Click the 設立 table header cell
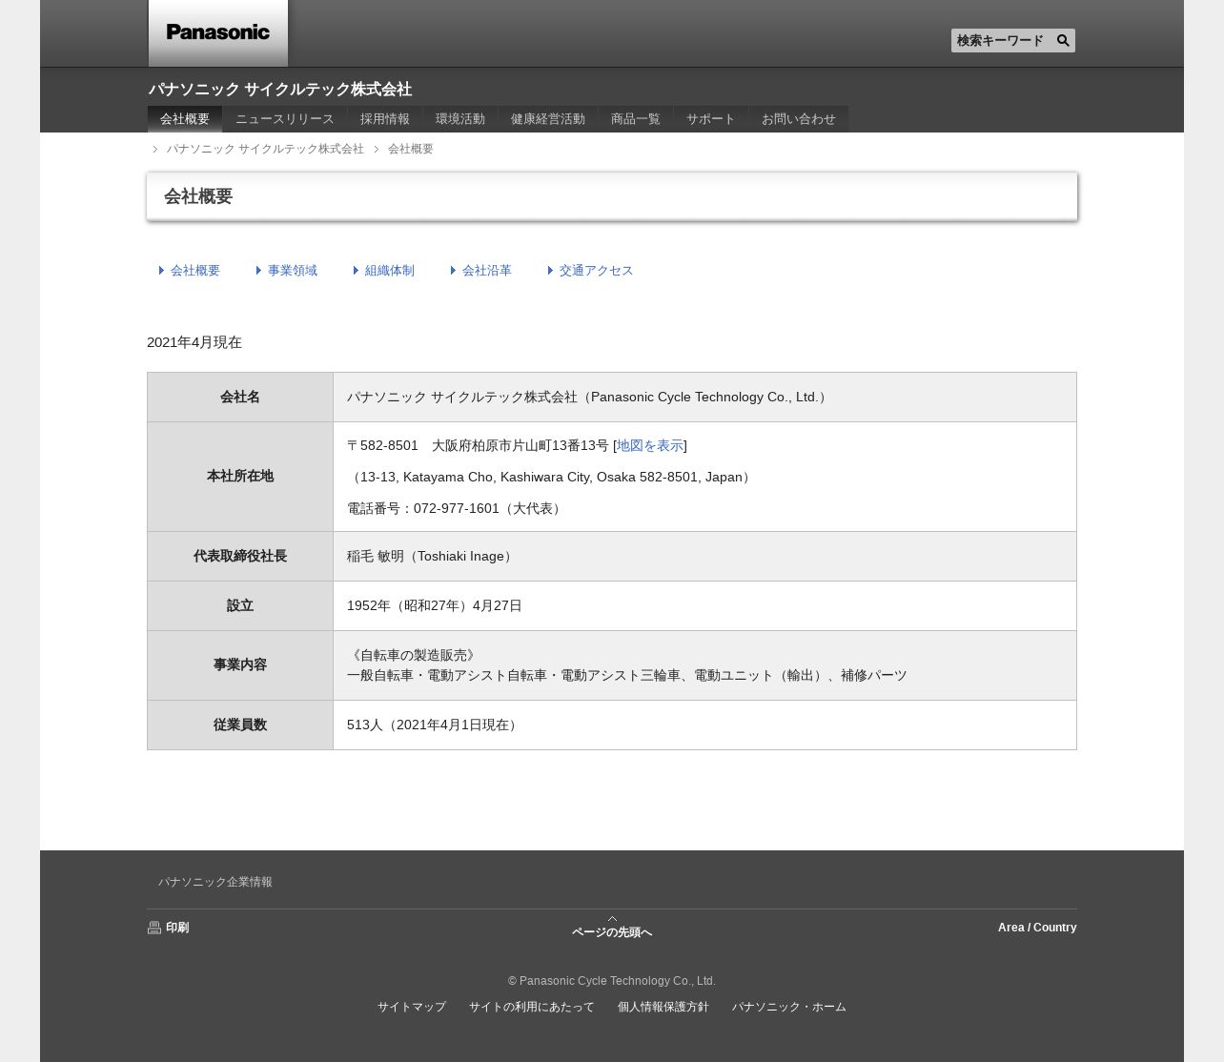1224x1062 pixels. click(x=240, y=606)
